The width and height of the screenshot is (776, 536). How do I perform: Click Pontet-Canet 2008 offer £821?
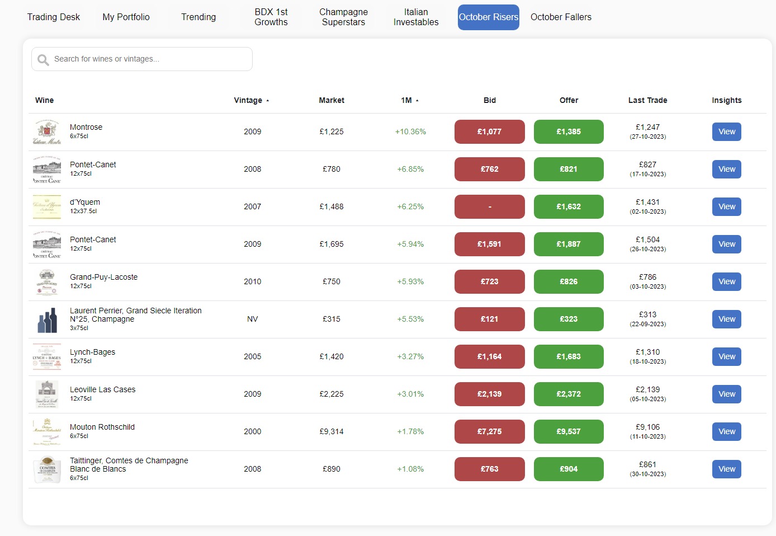point(569,169)
